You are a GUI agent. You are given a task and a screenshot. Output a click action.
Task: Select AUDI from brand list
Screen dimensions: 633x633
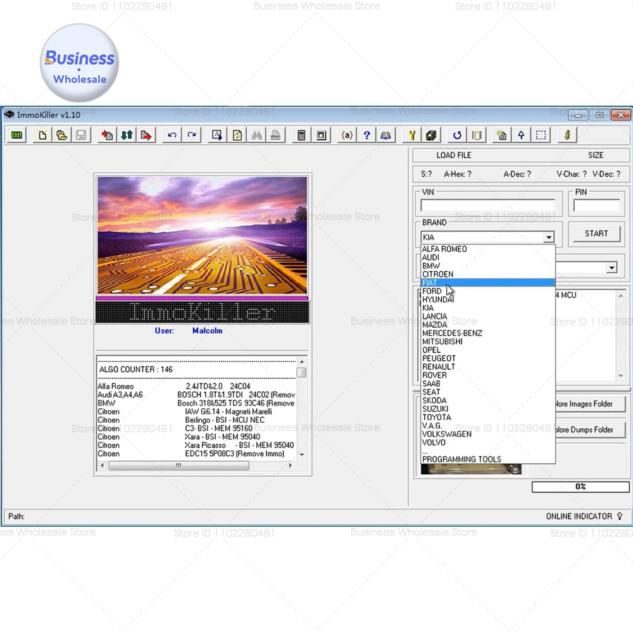pos(487,258)
